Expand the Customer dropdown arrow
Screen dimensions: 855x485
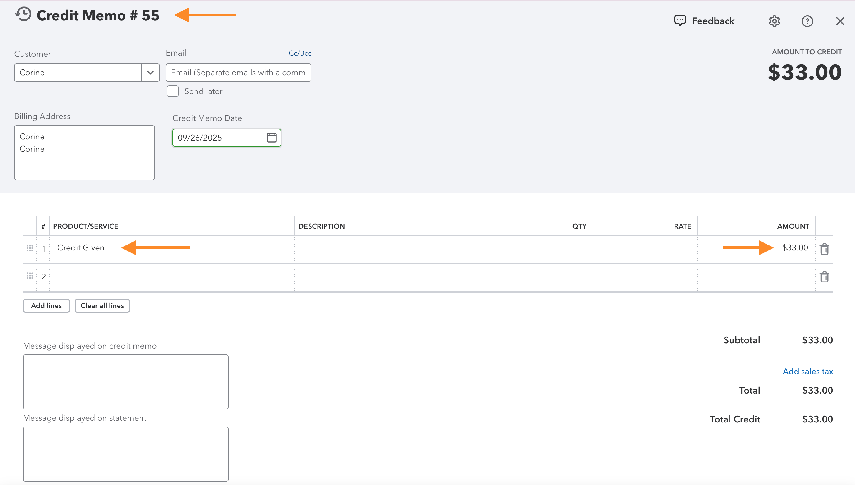(x=150, y=73)
